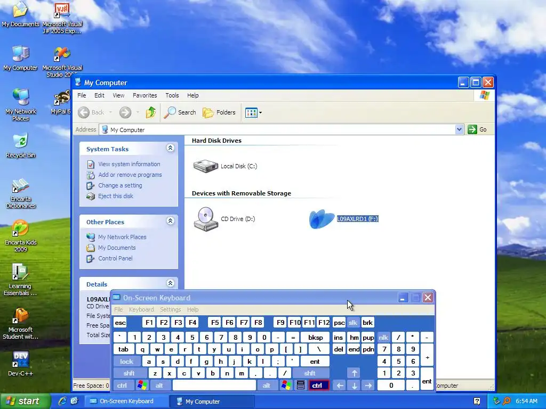Click Eject this disk link
Viewport: 546px width, 409px height.
coord(116,196)
